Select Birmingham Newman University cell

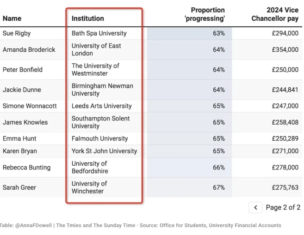(x=102, y=90)
